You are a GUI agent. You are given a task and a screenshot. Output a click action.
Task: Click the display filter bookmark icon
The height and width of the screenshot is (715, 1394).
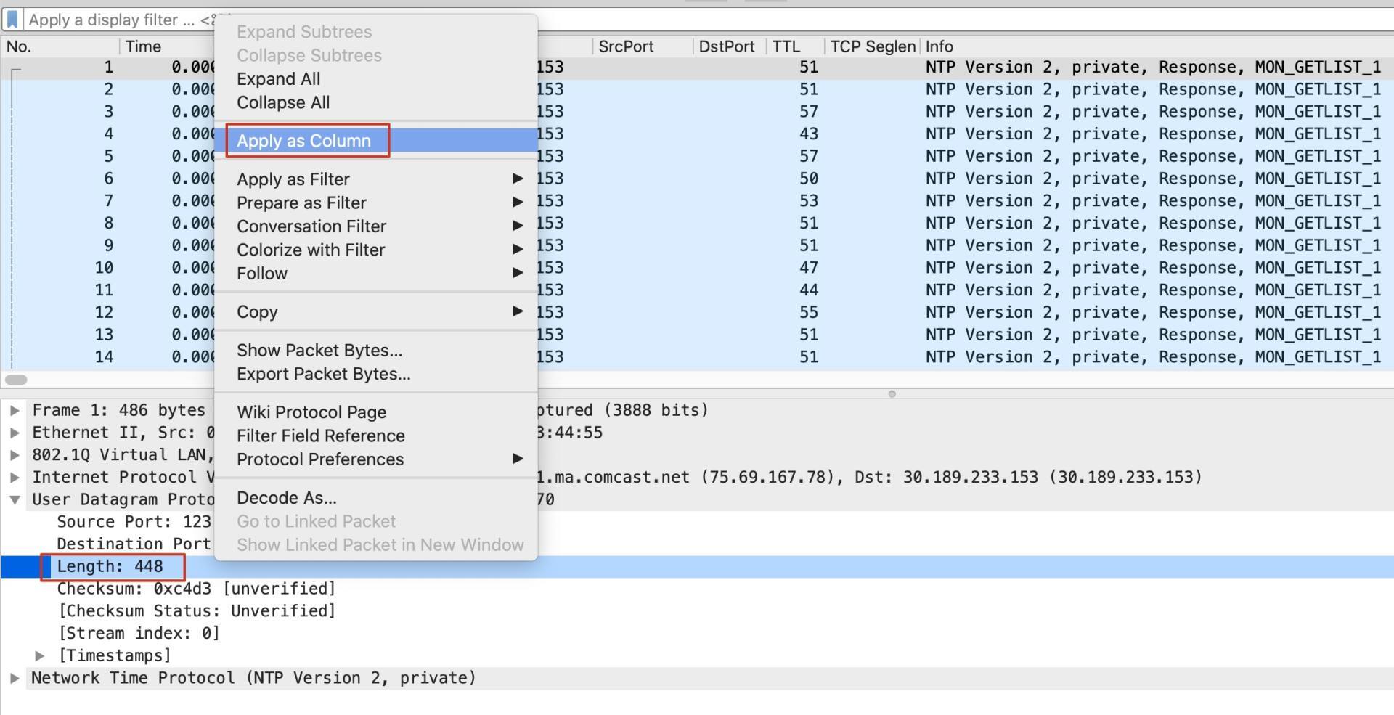click(x=12, y=20)
